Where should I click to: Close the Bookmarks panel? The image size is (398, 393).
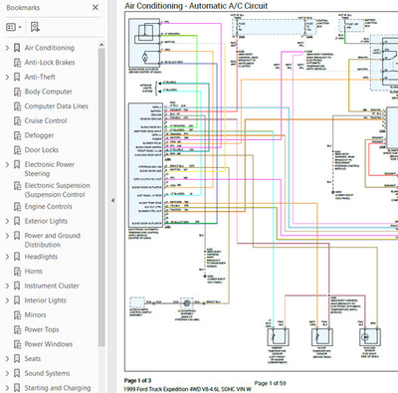[96, 7]
